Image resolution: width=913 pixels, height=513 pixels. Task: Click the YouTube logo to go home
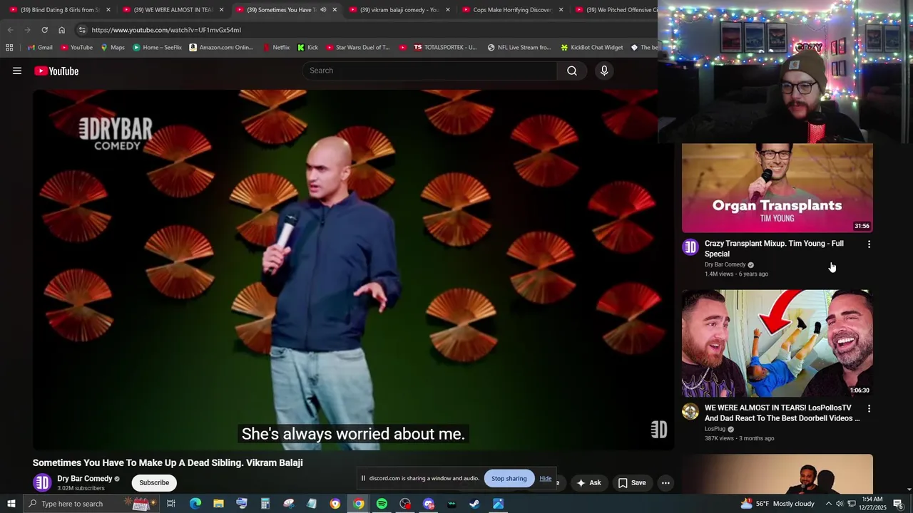(x=56, y=71)
